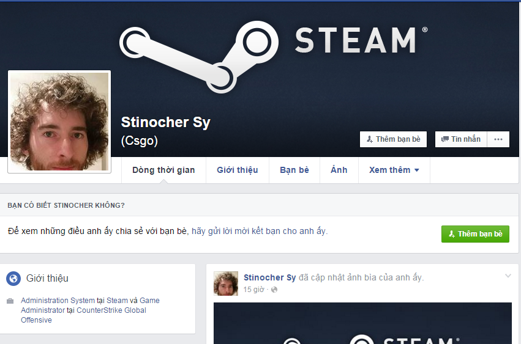Open CounterStrike Global Offensive link

83,315
